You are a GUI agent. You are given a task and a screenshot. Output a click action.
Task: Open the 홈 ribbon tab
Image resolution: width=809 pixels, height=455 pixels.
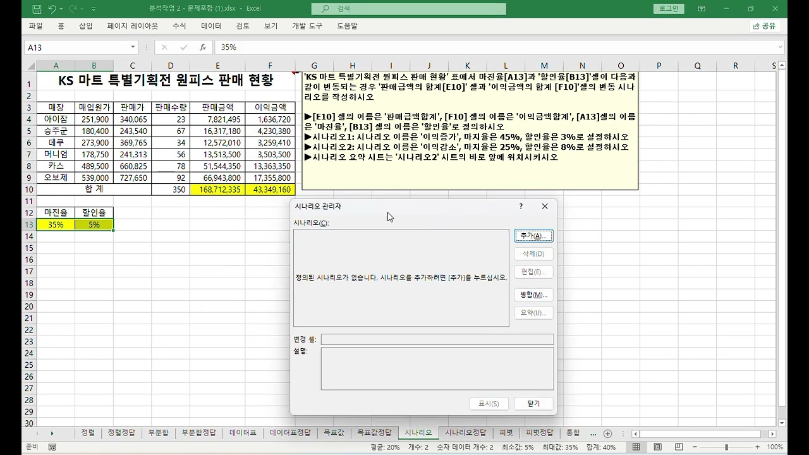pos(61,26)
